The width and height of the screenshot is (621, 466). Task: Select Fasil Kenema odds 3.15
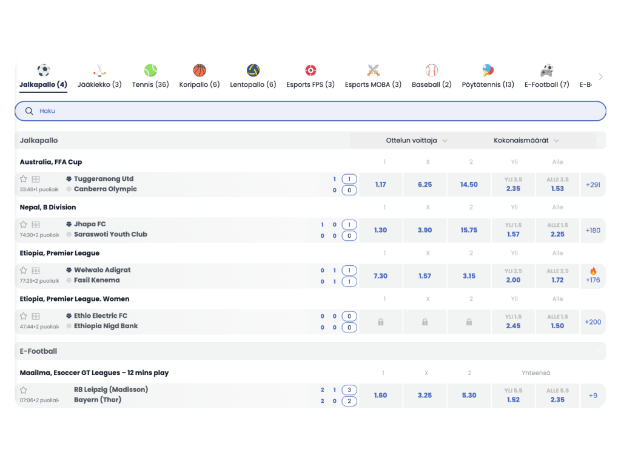coord(469,276)
